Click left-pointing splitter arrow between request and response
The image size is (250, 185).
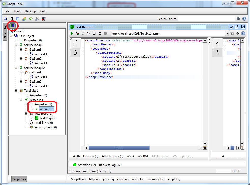(209, 39)
